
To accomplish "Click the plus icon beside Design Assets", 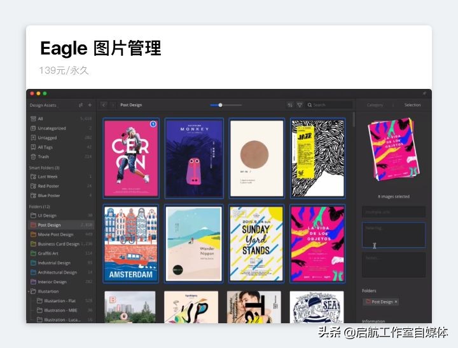I will [x=90, y=105].
